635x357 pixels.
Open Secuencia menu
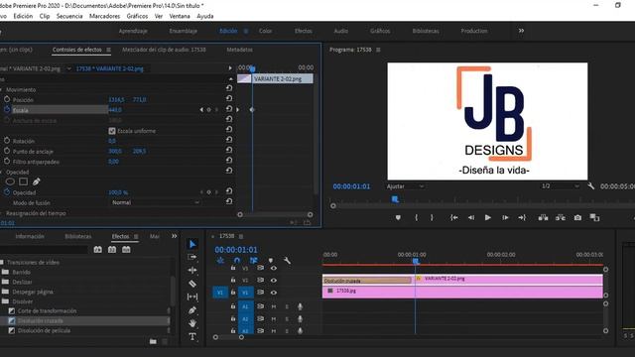tap(69, 16)
